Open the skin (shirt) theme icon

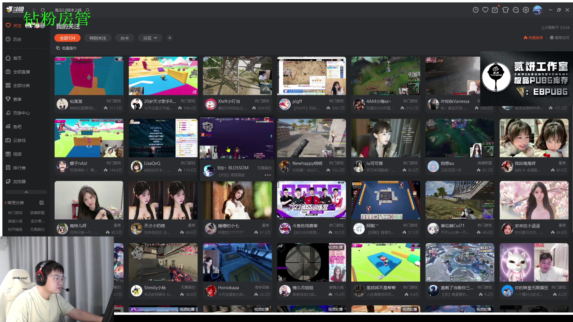pos(505,10)
